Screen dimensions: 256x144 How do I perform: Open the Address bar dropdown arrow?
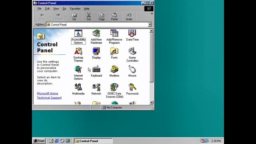pos(150,25)
